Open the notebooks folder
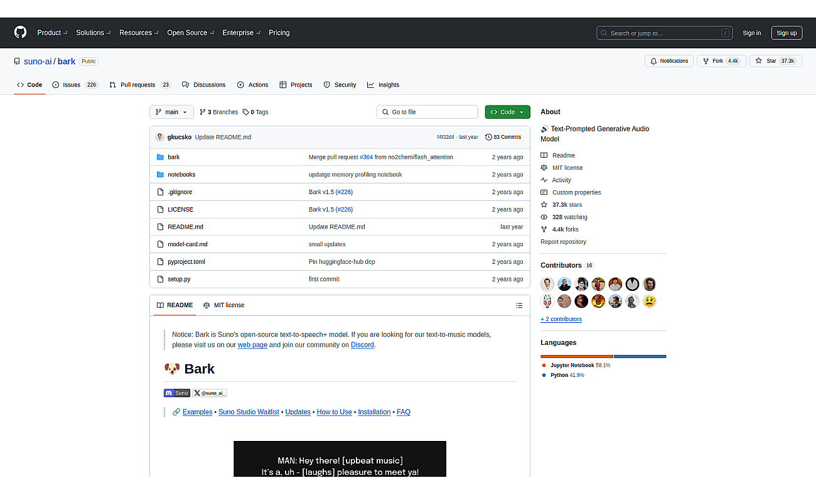This screenshot has width=816, height=495. pos(181,175)
